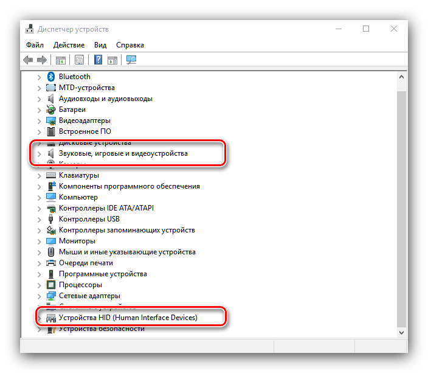Select the Очереди печати text
This screenshot has width=428, height=373.
pyautogui.click(x=86, y=263)
